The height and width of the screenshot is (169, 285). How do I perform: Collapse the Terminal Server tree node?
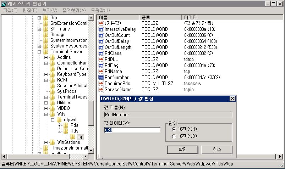pyautogui.click(x=39, y=51)
